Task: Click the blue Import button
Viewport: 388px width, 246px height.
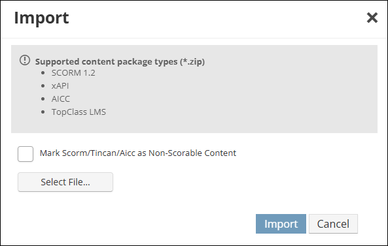Action: click(281, 224)
